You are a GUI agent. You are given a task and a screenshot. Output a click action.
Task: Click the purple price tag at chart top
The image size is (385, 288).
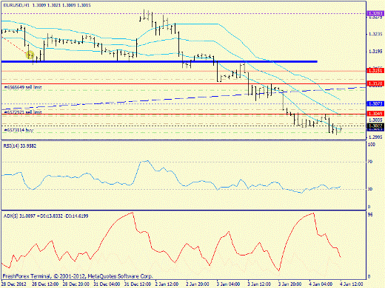[375, 13]
